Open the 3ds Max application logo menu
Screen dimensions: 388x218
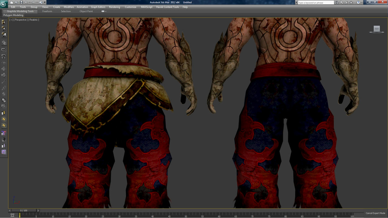pos(4,4)
